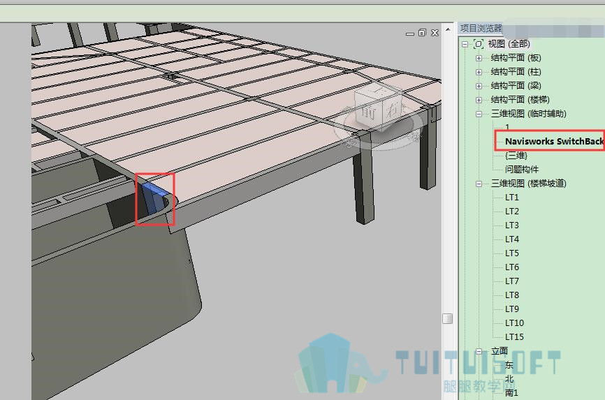Open the Navisworks SwitchBack view
This screenshot has height=400, width=605.
click(x=555, y=141)
